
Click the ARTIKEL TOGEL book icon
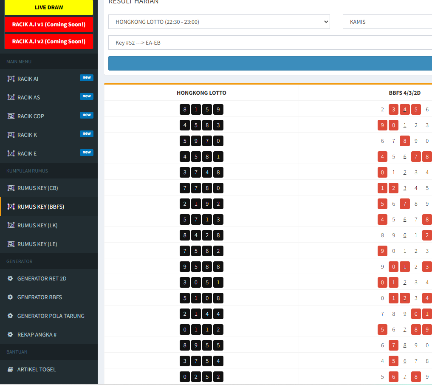[10, 369]
